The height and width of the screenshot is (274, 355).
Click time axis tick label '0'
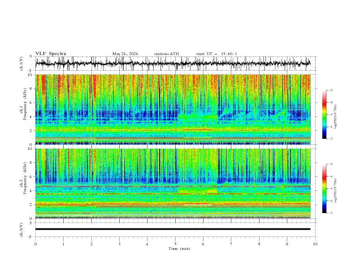tap(35, 244)
